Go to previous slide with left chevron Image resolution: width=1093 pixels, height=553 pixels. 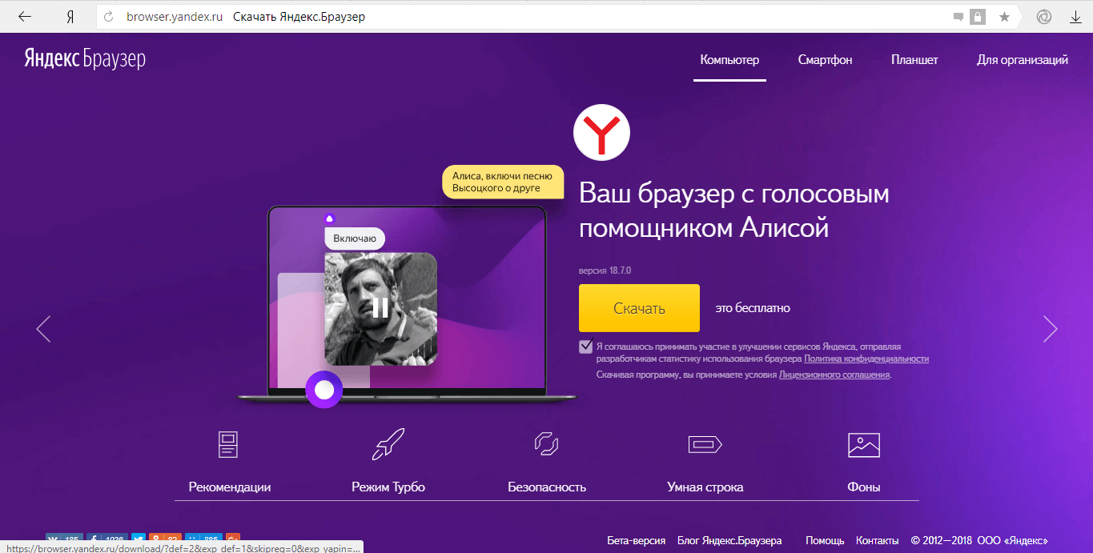click(43, 328)
